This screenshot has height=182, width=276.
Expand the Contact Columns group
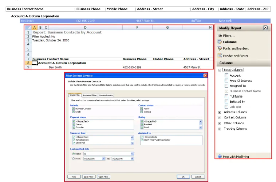click(220, 118)
